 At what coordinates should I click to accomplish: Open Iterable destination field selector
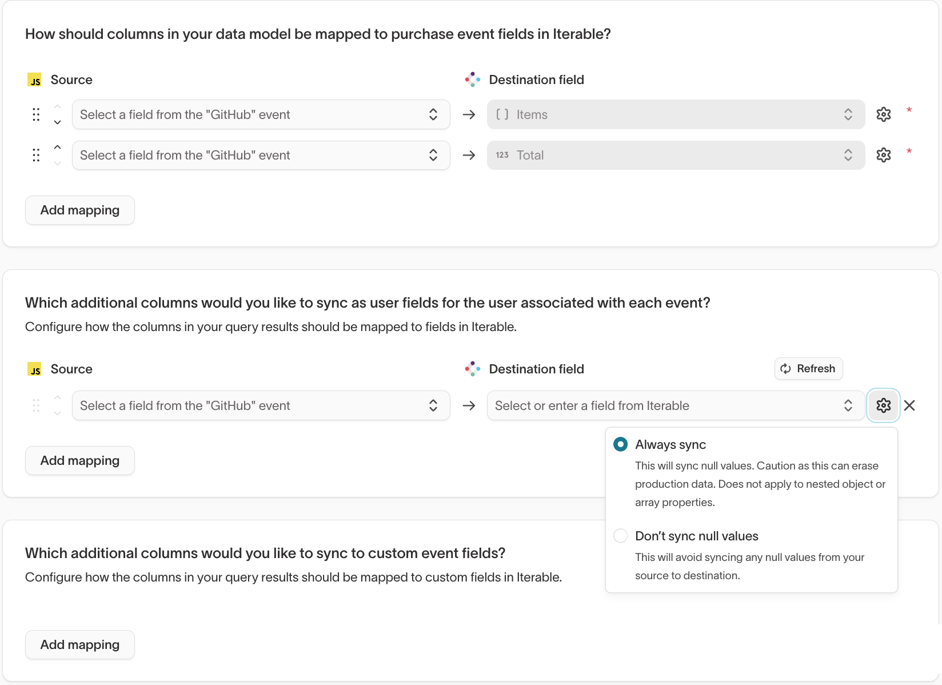point(674,405)
